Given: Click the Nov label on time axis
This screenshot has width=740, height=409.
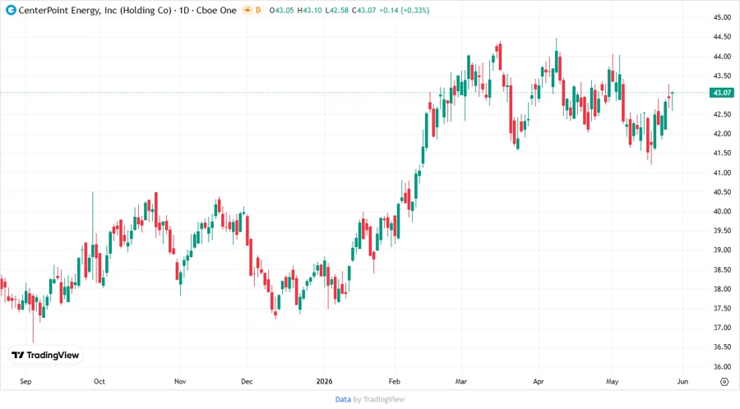Looking at the screenshot, I should tap(180, 382).
